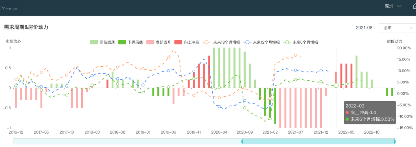This screenshot has width=416, height=147.
Task: Click the right handle of the zoom slider
Action: [x=395, y=142]
